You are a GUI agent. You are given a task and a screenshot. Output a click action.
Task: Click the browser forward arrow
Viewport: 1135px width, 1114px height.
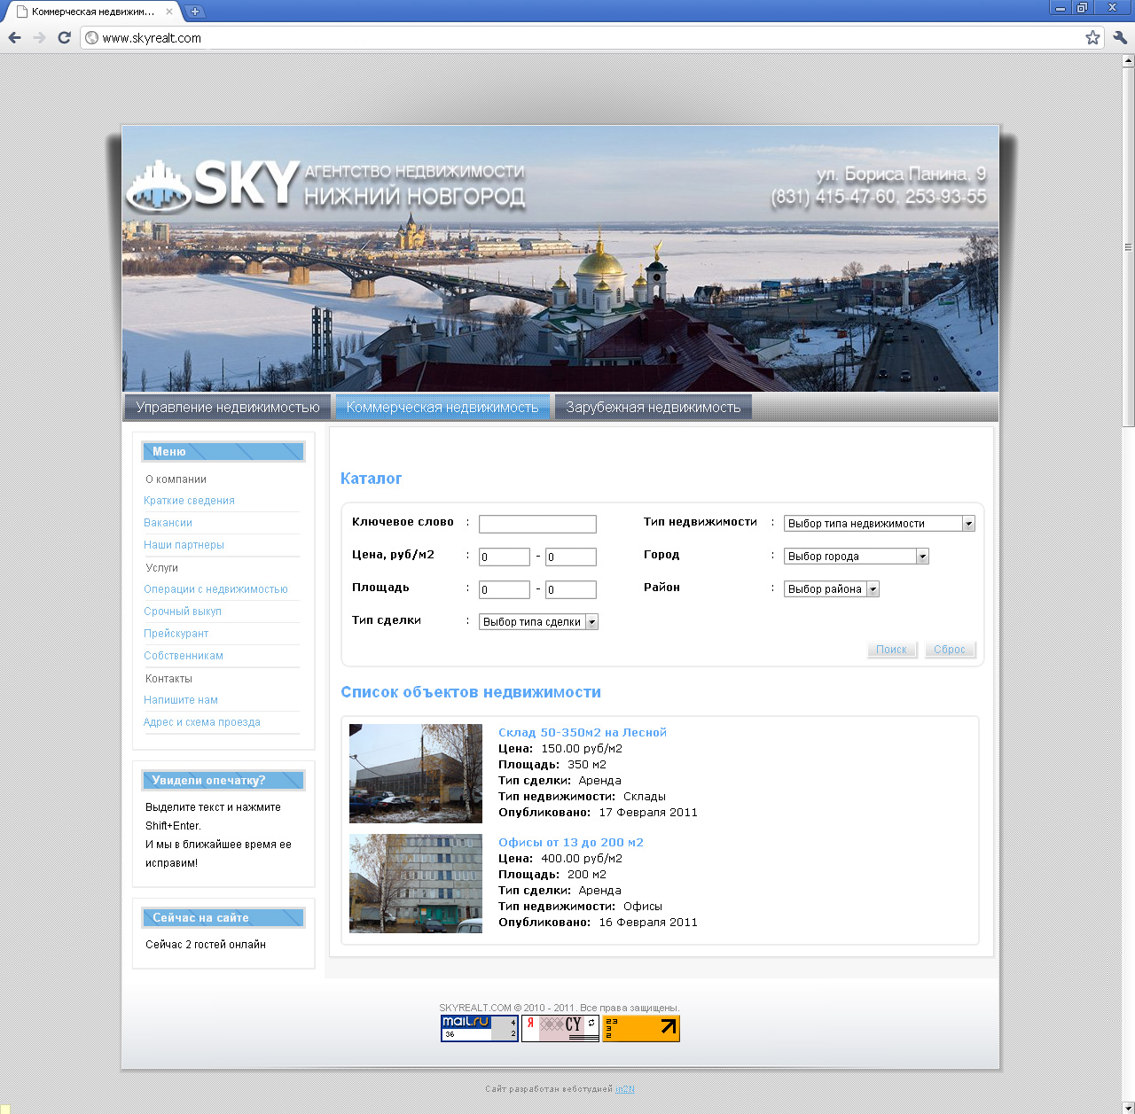(39, 37)
